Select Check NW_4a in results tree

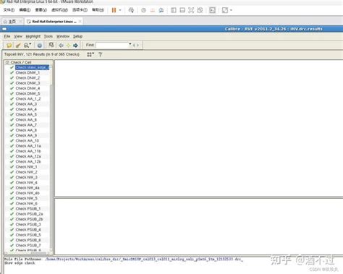tap(27, 188)
